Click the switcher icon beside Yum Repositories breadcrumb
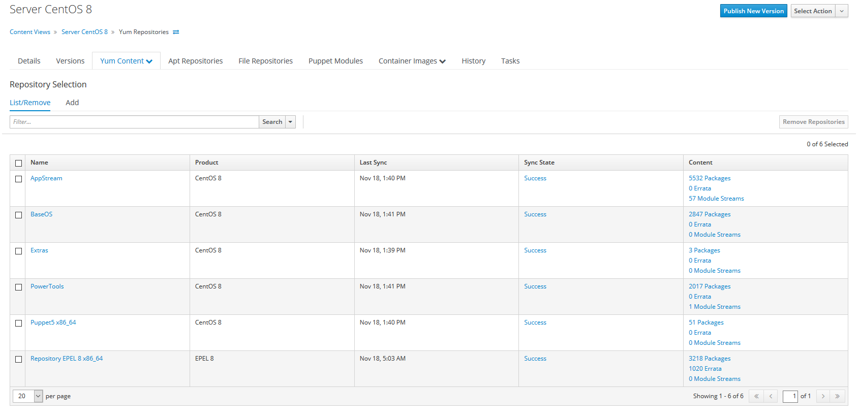The width and height of the screenshot is (859, 419). click(x=176, y=32)
